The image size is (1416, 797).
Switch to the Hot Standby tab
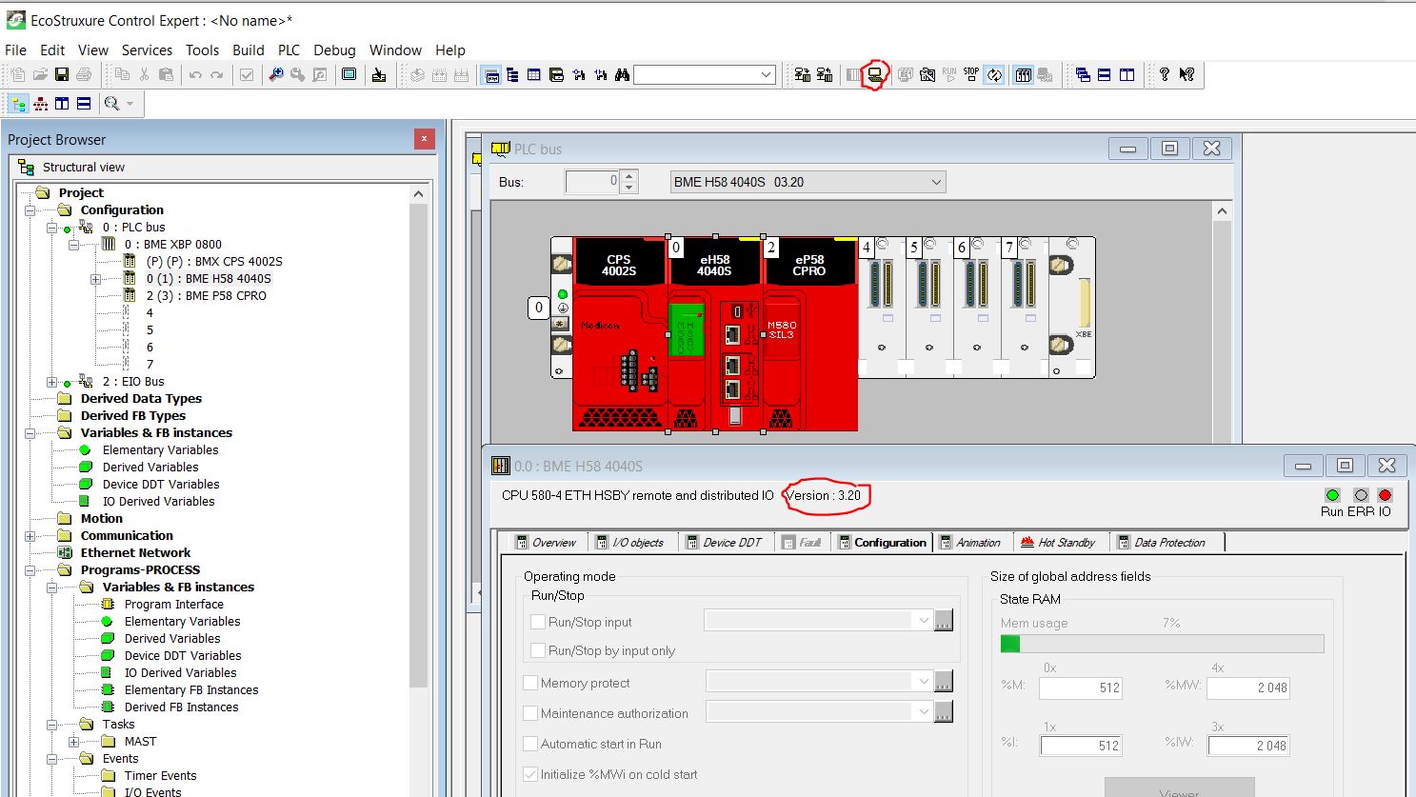click(x=1058, y=543)
